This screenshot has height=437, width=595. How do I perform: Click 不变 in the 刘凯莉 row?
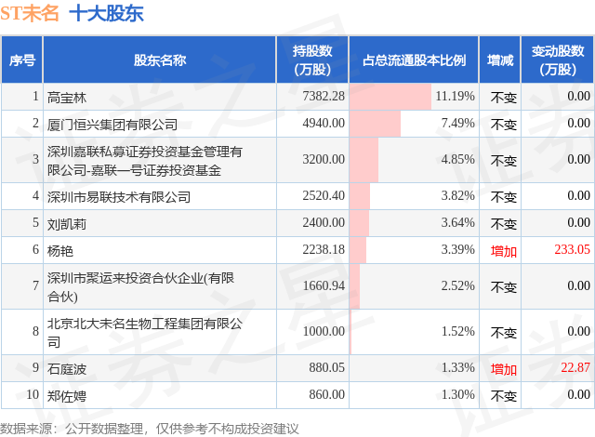504,224
